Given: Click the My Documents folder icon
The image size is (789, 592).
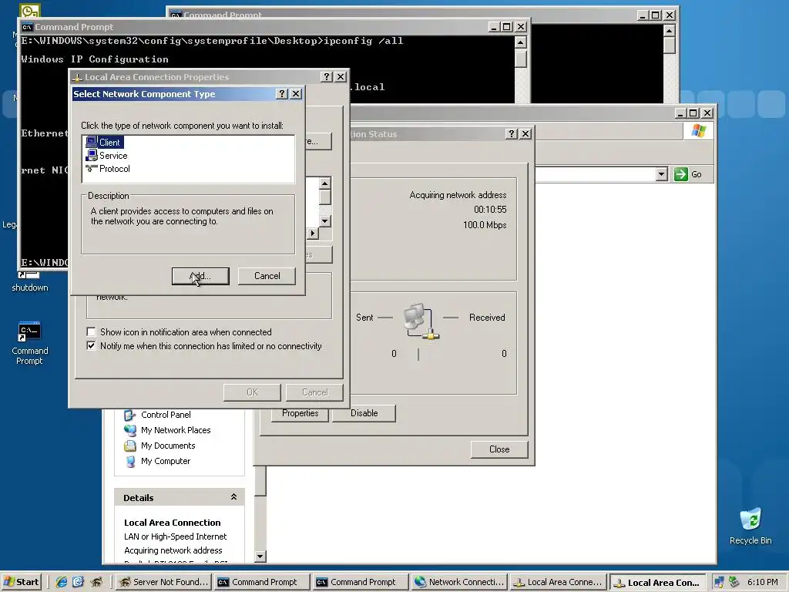Looking at the screenshot, I should tap(129, 446).
